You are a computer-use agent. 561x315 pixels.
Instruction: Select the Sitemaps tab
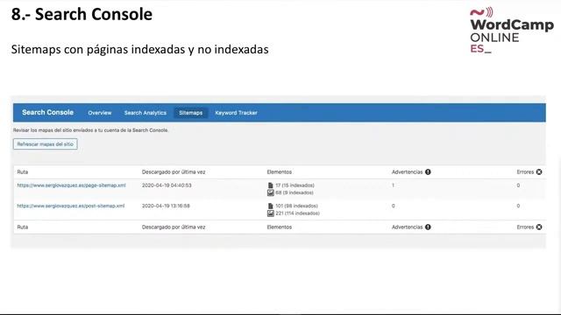191,113
